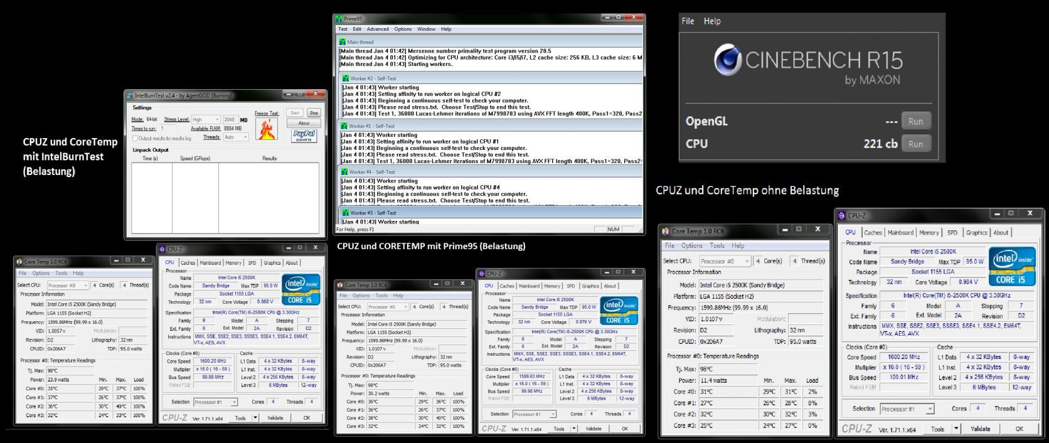Run the CPU test in Cinebench
1049x443 pixels.
[915, 144]
